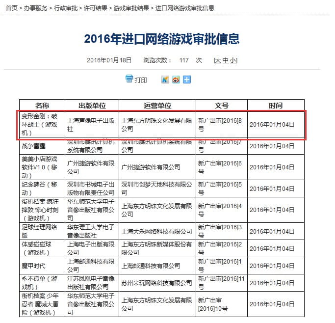The width and height of the screenshot is (335, 323).
Task: Set font size to large (大)
Action: click(217, 60)
